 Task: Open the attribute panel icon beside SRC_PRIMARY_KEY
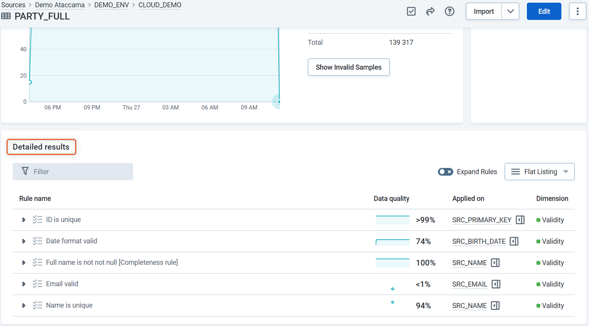(520, 220)
